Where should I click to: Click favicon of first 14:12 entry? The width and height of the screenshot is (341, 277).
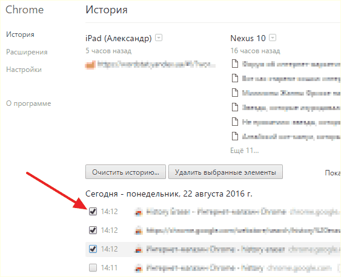tap(139, 212)
